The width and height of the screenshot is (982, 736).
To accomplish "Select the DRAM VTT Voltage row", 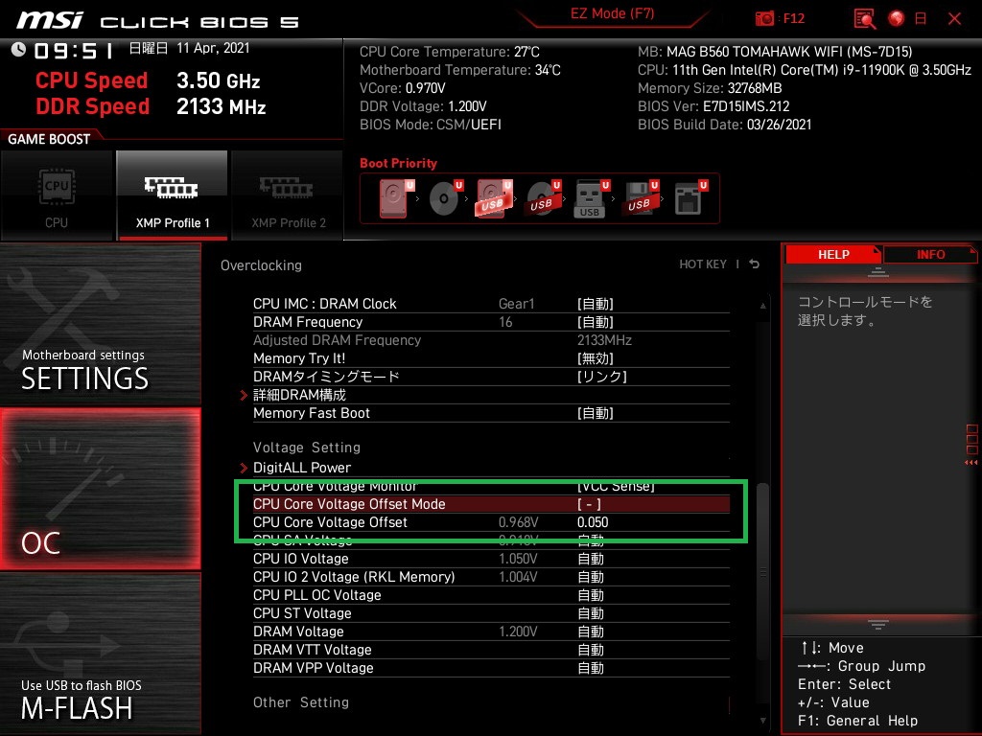I will click(491, 650).
